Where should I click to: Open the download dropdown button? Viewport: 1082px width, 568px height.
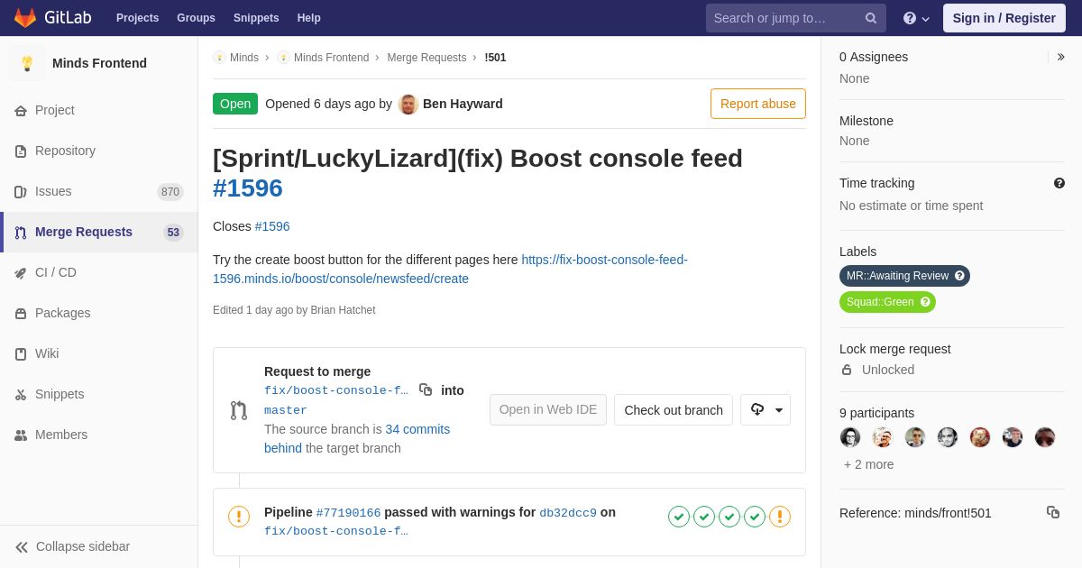pos(766,410)
